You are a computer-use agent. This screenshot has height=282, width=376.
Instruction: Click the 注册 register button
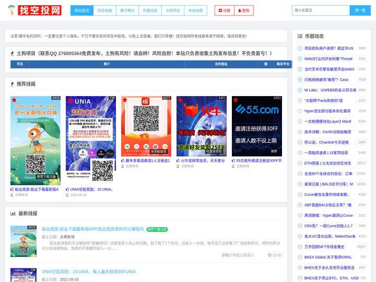pos(224,10)
